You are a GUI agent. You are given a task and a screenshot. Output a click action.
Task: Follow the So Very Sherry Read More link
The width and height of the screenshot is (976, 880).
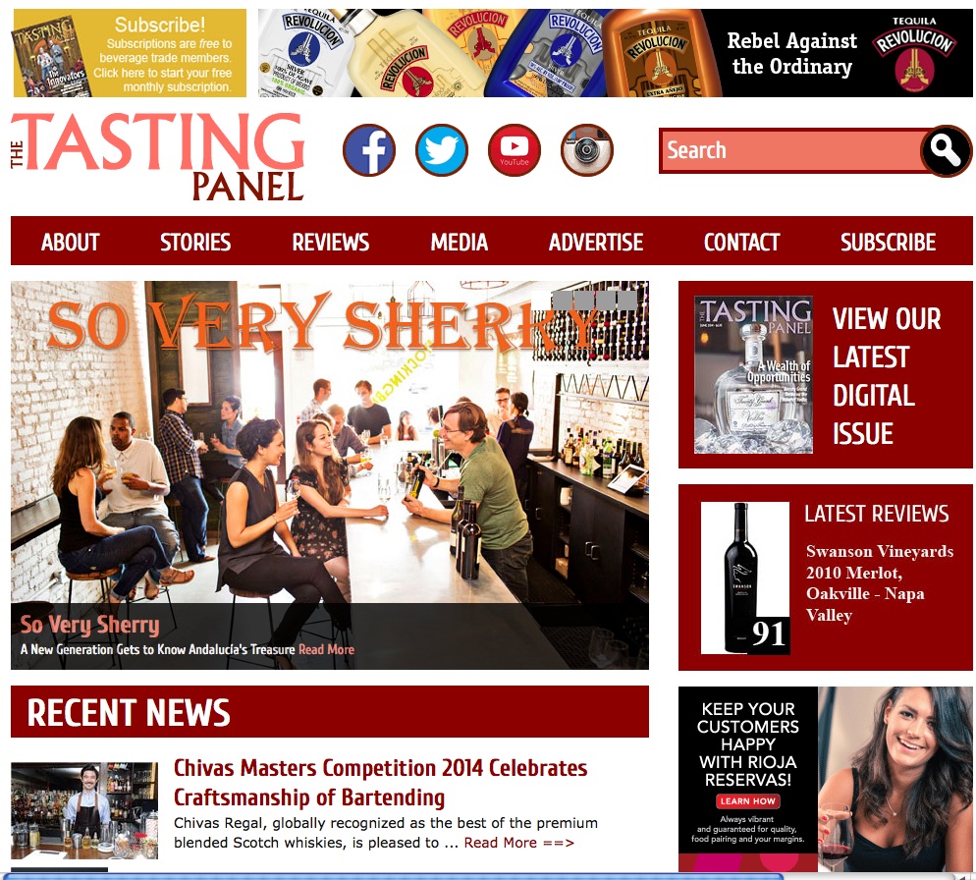pyautogui.click(x=326, y=649)
